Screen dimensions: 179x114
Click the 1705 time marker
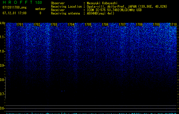coord(88,25)
